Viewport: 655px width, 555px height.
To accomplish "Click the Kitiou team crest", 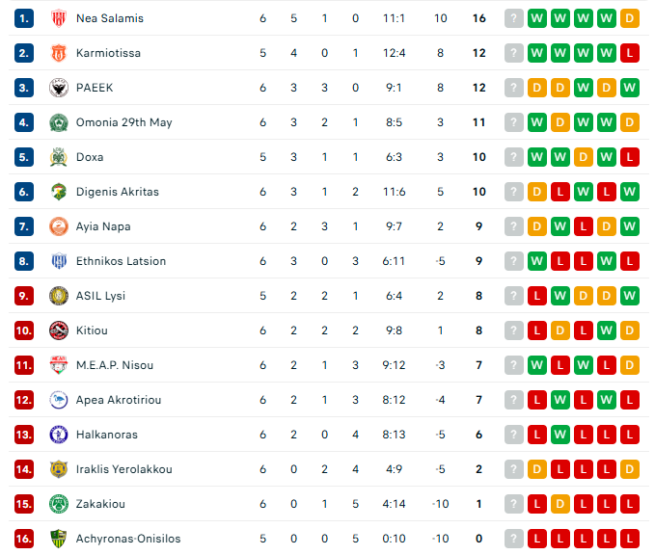I will pyautogui.click(x=58, y=330).
